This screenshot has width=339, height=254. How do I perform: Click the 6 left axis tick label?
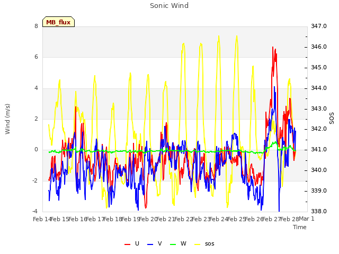36,57
